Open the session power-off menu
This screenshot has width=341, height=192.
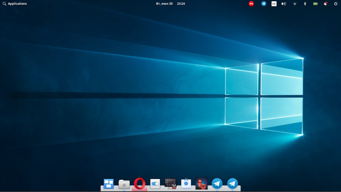coord(336,4)
